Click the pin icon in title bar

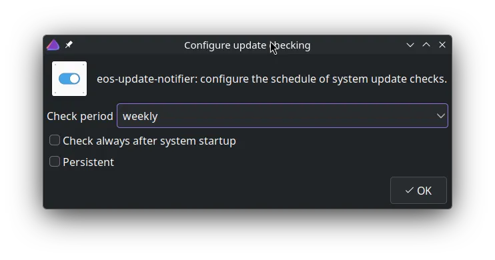point(69,45)
